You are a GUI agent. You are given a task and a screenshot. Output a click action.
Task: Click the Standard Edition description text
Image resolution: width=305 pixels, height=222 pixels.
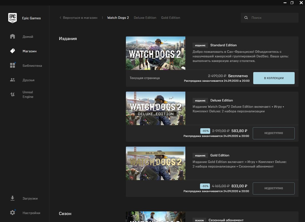pyautogui.click(x=241, y=56)
